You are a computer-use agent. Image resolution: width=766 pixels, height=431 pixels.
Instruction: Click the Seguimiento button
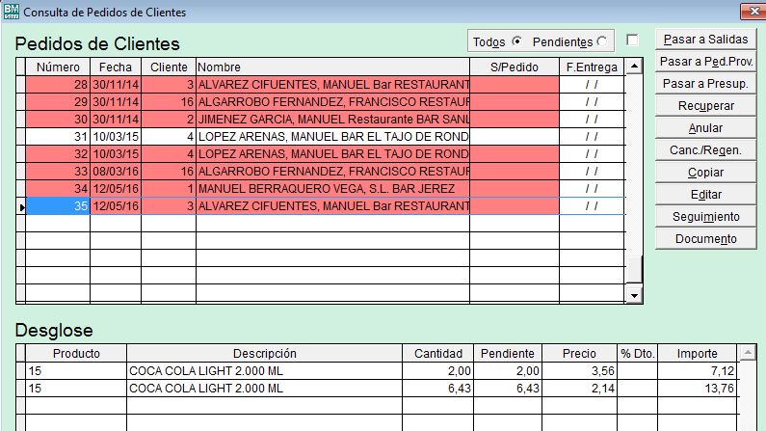pos(706,217)
